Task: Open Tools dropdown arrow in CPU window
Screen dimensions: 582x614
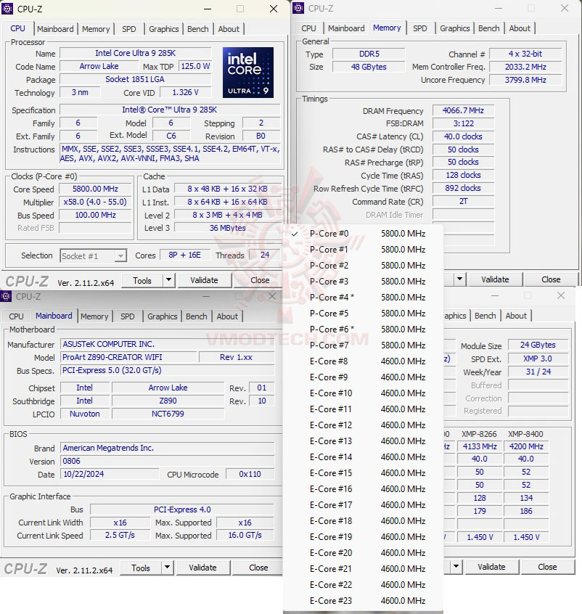Action: pos(168,280)
